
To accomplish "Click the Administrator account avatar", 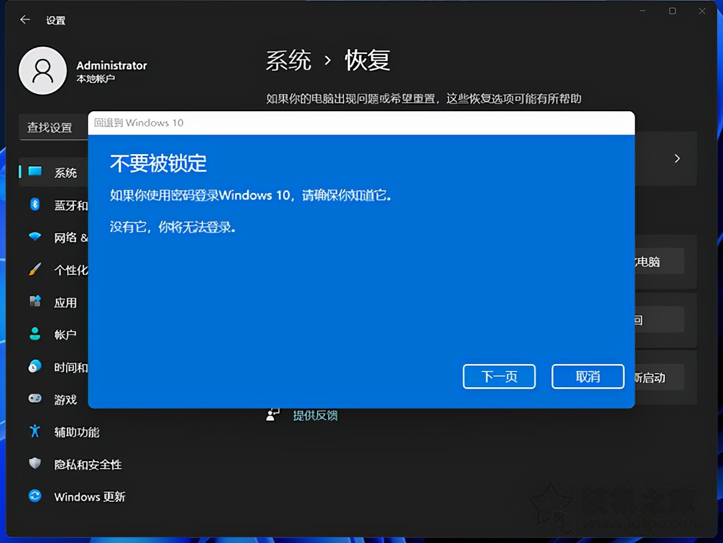I will coord(43,71).
